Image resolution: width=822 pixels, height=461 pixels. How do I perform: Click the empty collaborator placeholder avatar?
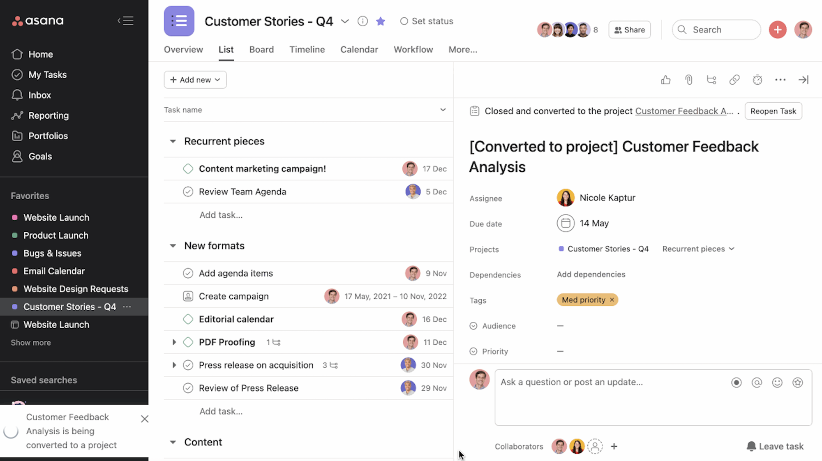(x=595, y=446)
